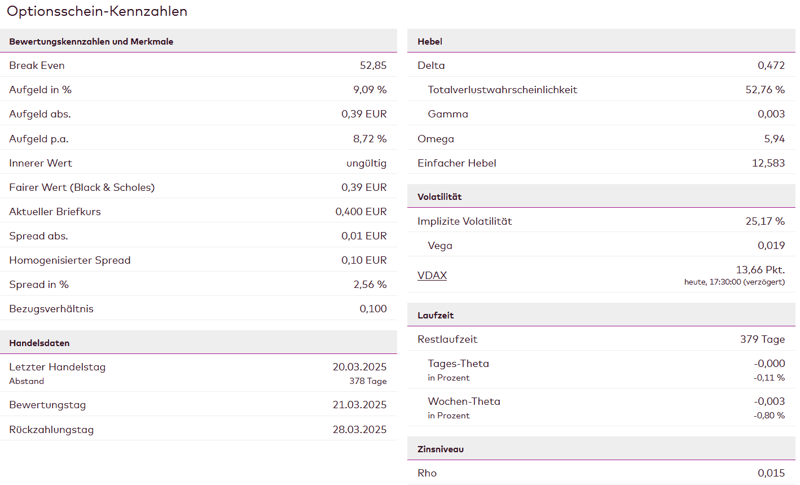Click the Fairer Wert (Black & Scholes) label
The image size is (800, 485).
82,187
